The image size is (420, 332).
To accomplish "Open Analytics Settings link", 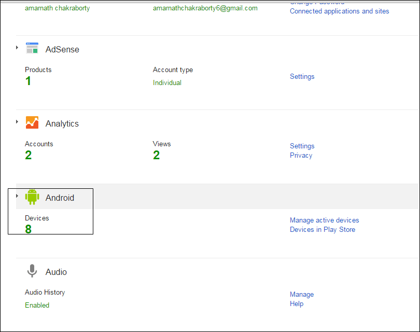I will click(x=302, y=146).
